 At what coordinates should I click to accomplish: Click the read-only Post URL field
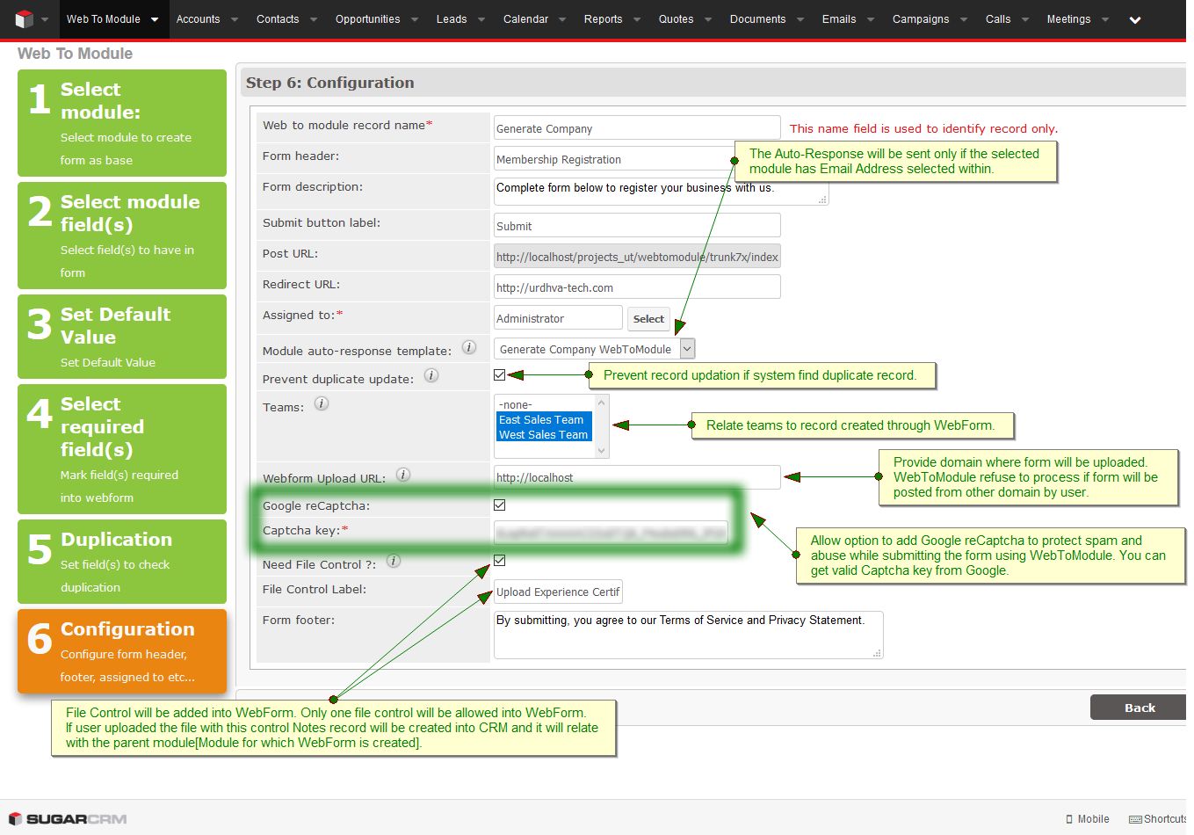pyautogui.click(x=637, y=256)
